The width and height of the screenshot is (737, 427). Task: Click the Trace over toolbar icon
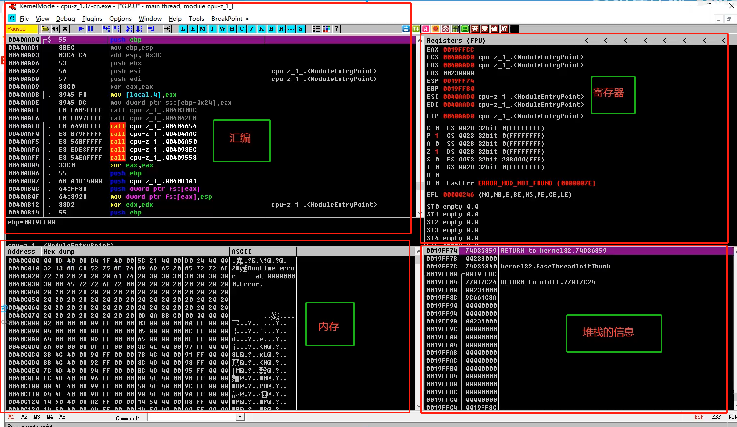(x=140, y=29)
